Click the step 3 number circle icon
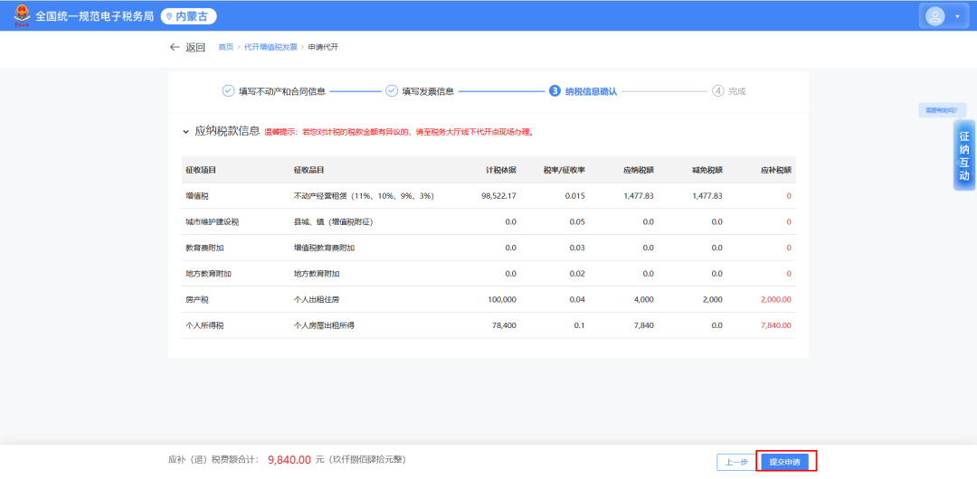This screenshot has height=479, width=977. 555,90
